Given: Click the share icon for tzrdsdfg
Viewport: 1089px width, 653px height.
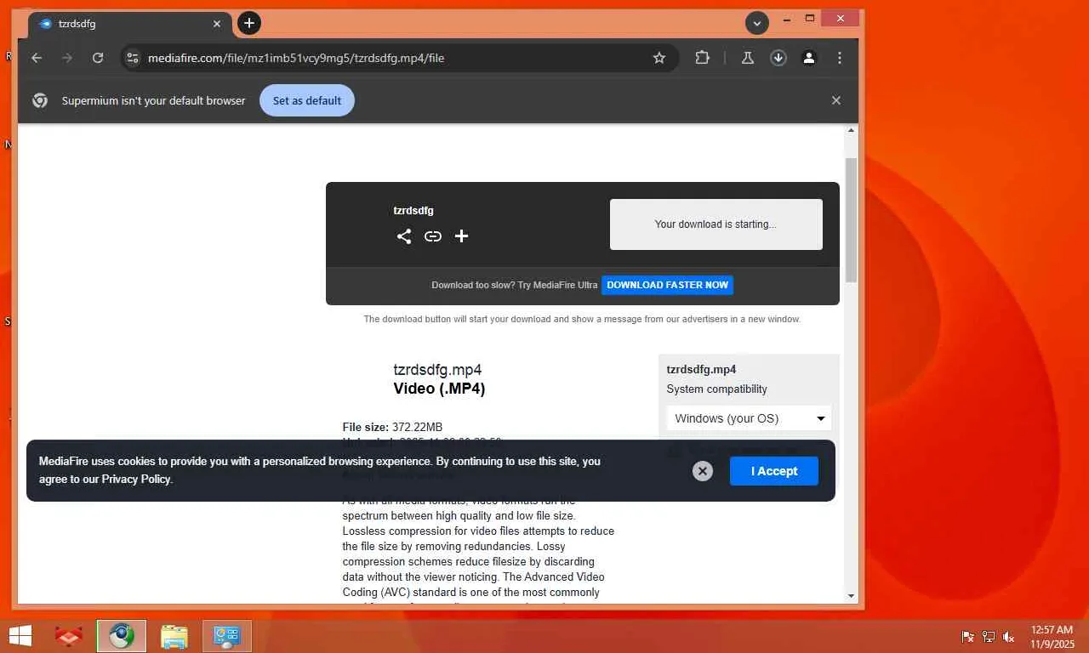Looking at the screenshot, I should click(404, 236).
